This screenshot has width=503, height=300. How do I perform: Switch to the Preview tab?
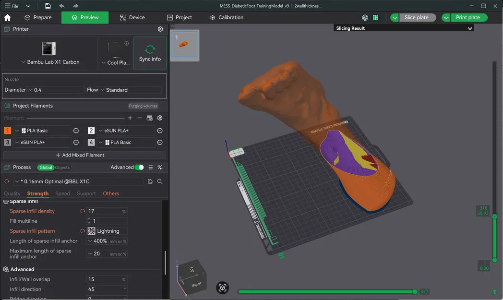pyautogui.click(x=85, y=17)
